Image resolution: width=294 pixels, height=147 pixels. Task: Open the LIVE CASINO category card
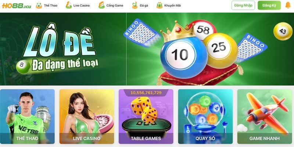pyautogui.click(x=87, y=116)
